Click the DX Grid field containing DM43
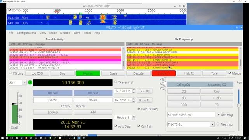The image size is (249, 140). 93,100
